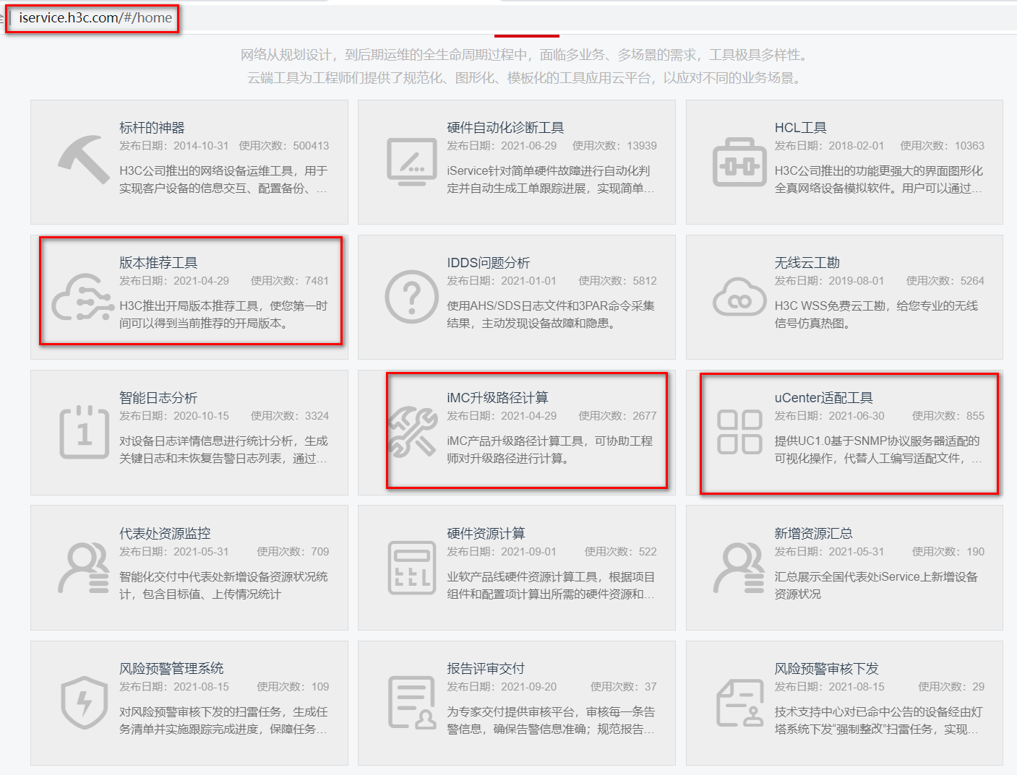Click the IDDS问题分析 question mark icon

point(411,296)
